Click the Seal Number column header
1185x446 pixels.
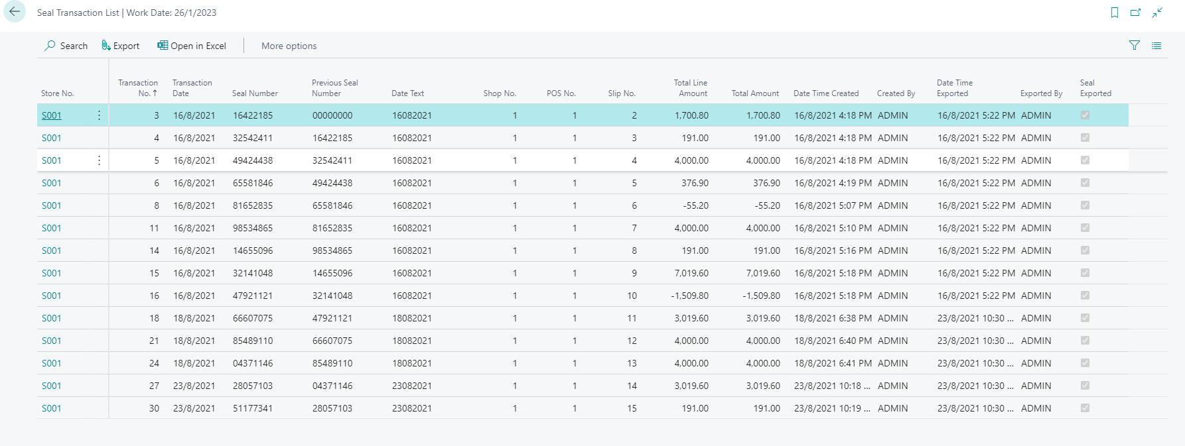255,93
